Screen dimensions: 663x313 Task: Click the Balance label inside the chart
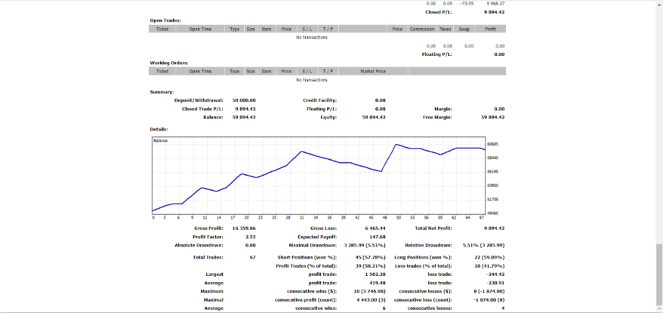point(161,140)
